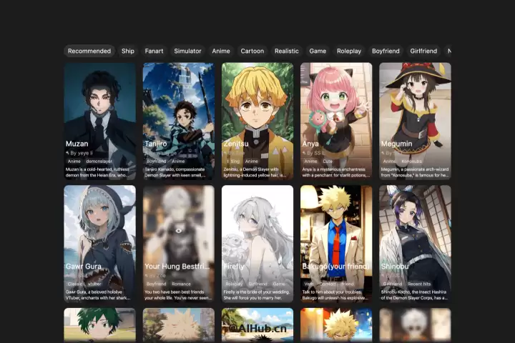
Task: Click the Girlfriend tag on Firefly card
Action: click(257, 284)
